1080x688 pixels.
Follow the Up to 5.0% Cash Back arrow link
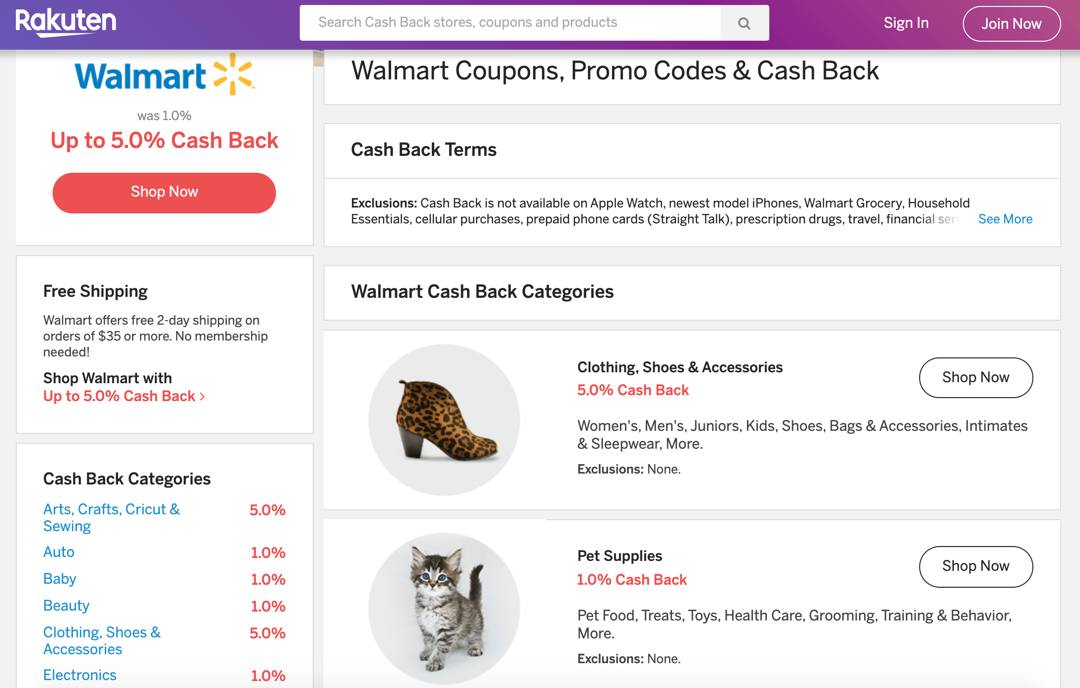coord(124,396)
